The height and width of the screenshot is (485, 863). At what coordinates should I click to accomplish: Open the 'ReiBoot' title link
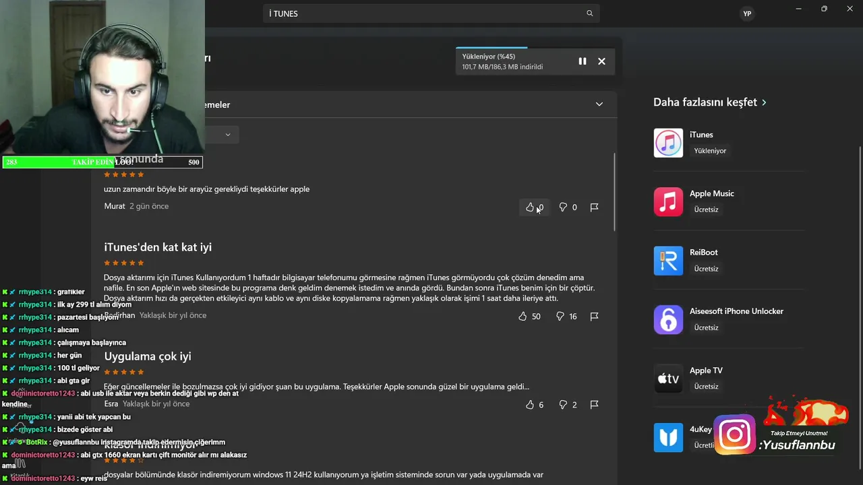[x=704, y=252]
